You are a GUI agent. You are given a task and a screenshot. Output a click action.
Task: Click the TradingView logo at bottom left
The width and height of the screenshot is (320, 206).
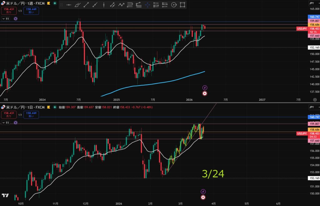click(x=5, y=195)
